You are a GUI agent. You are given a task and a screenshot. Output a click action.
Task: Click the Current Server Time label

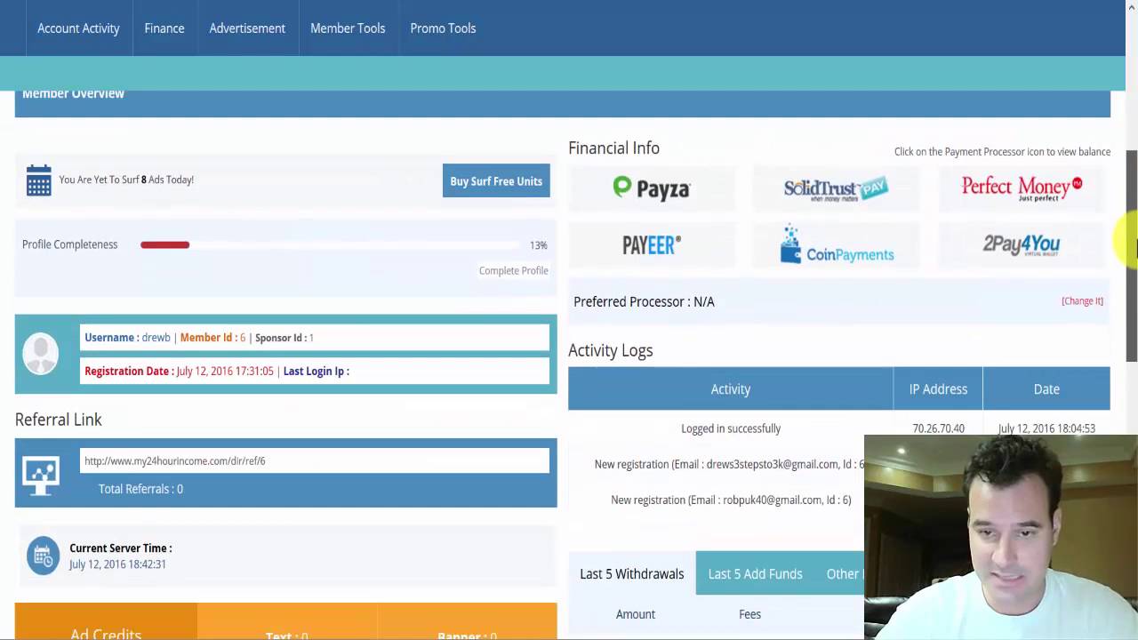pos(121,548)
